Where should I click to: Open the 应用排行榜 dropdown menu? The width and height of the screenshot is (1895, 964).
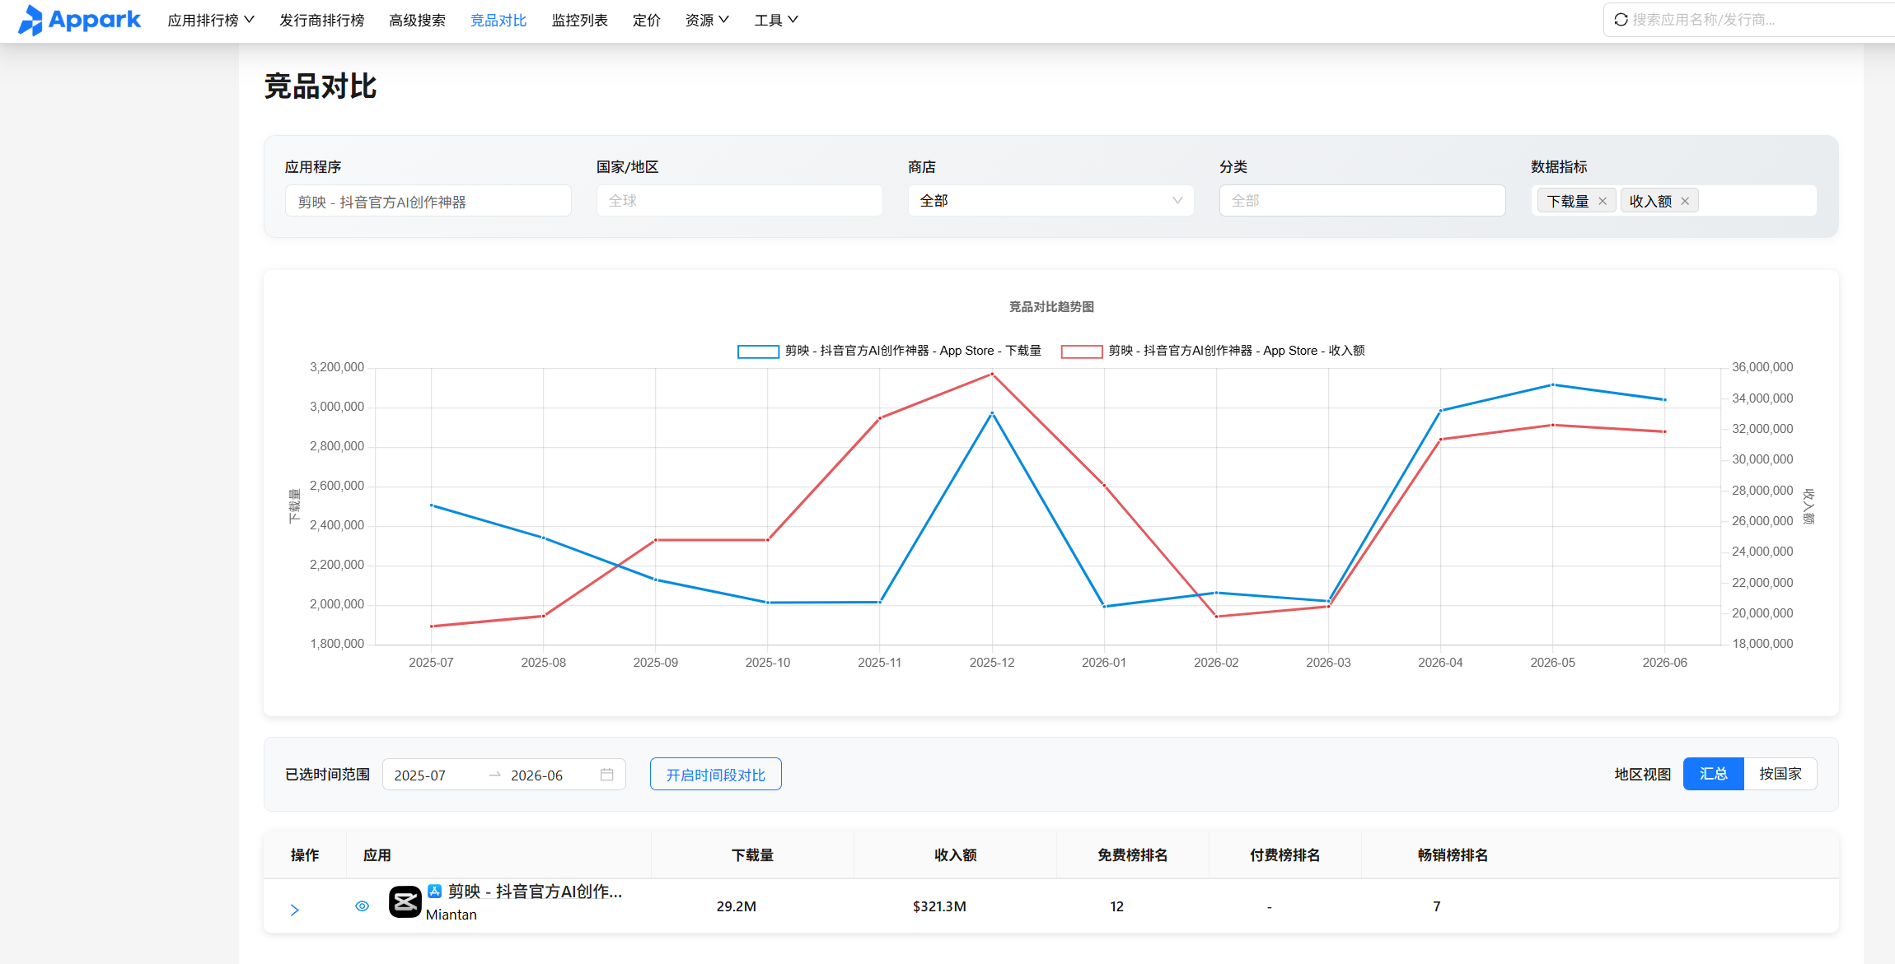(x=211, y=20)
